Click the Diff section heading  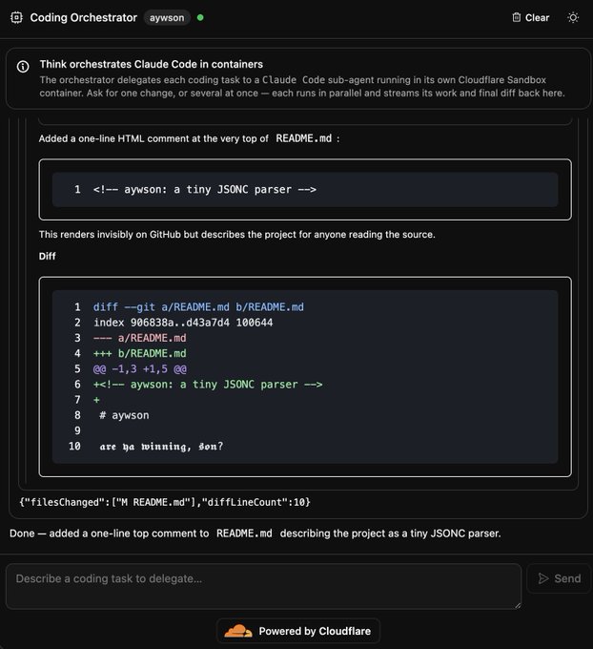pyautogui.click(x=47, y=256)
